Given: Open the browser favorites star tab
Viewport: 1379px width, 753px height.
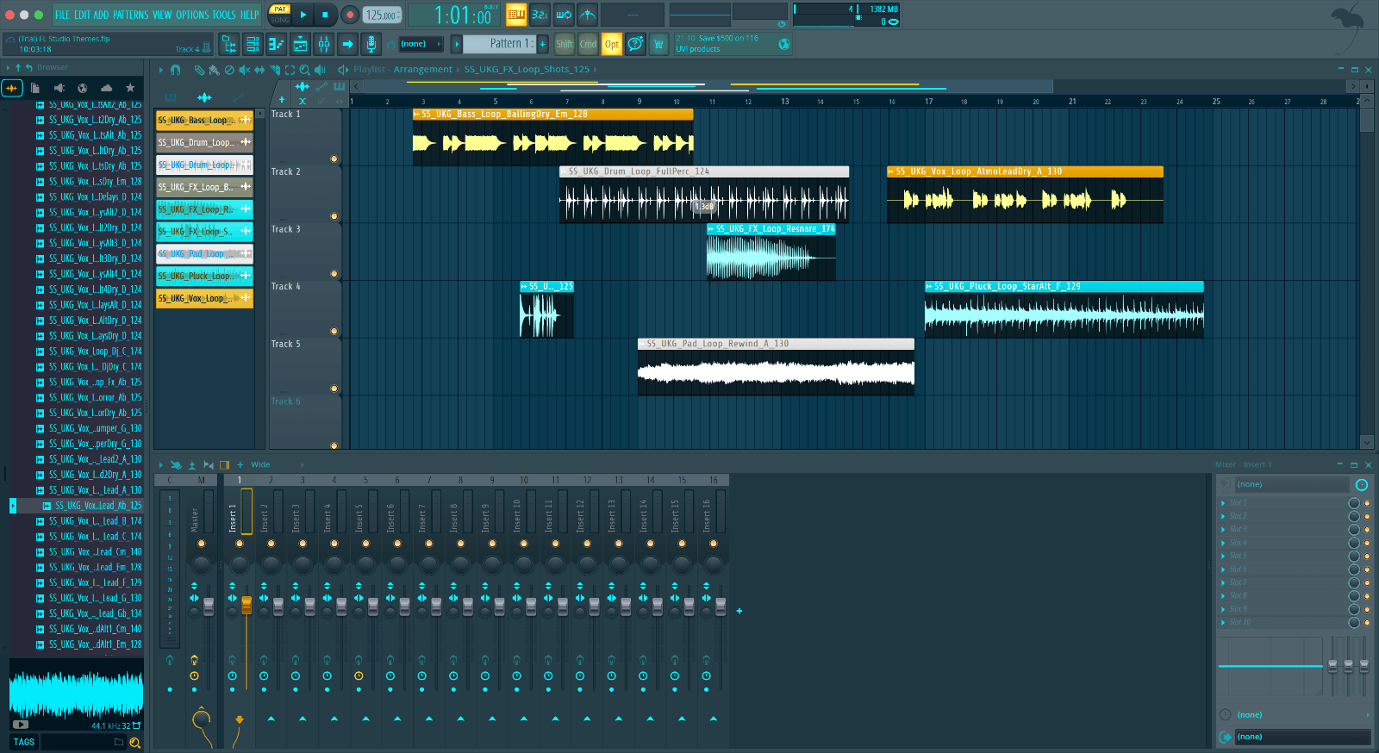Looking at the screenshot, I should tap(130, 88).
